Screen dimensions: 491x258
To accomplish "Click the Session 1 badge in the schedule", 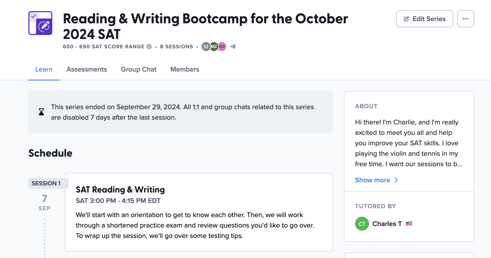I will point(46,183).
